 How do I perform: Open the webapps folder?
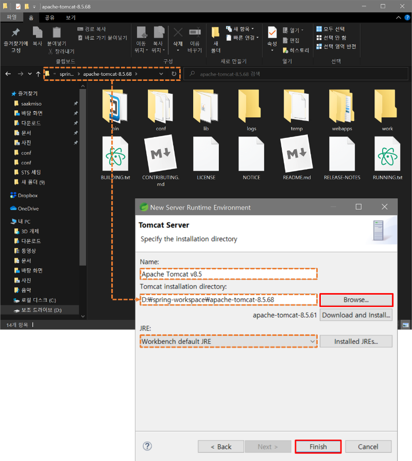342,110
